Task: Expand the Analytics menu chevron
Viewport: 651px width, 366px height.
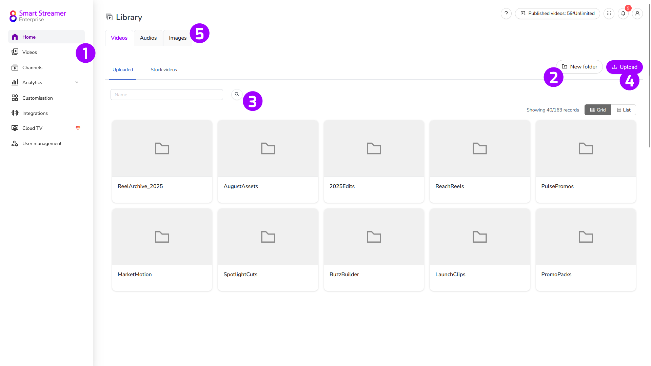Action: (x=77, y=82)
